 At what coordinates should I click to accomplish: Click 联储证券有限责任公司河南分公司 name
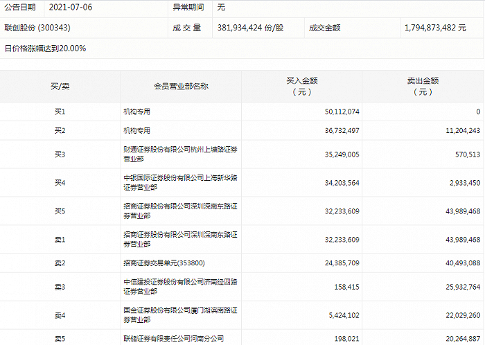coord(173,339)
